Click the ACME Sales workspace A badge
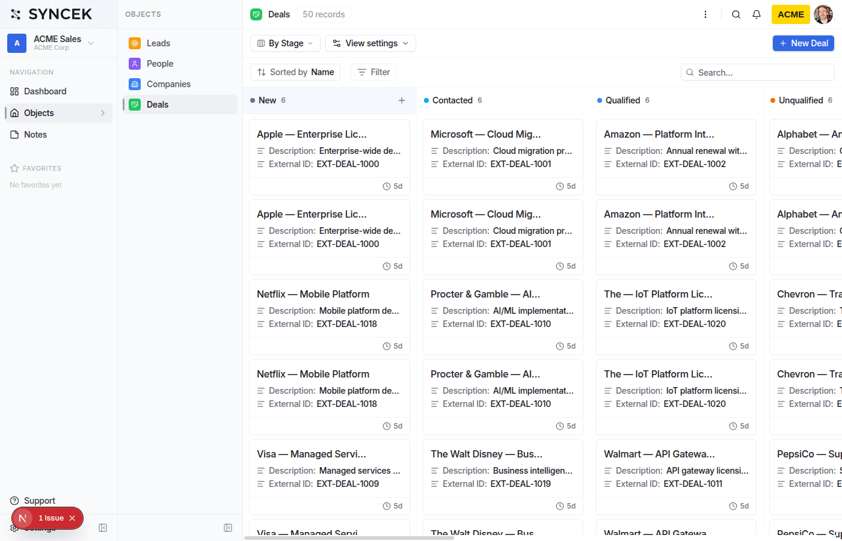This screenshot has width=842, height=541. (17, 43)
